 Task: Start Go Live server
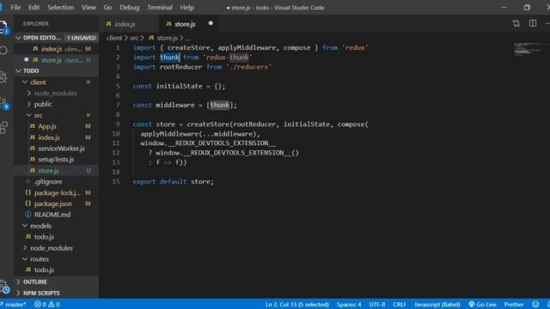point(482,305)
